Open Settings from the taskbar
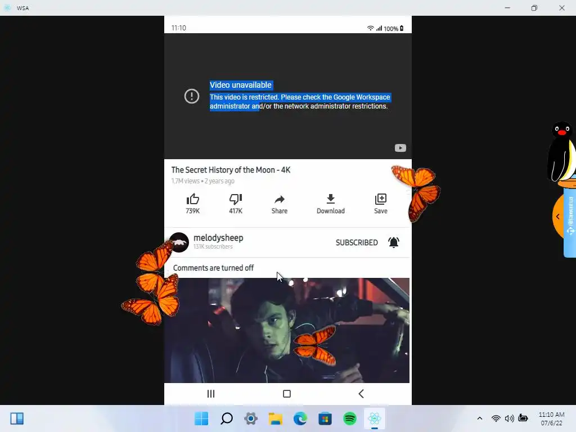 coord(251,418)
